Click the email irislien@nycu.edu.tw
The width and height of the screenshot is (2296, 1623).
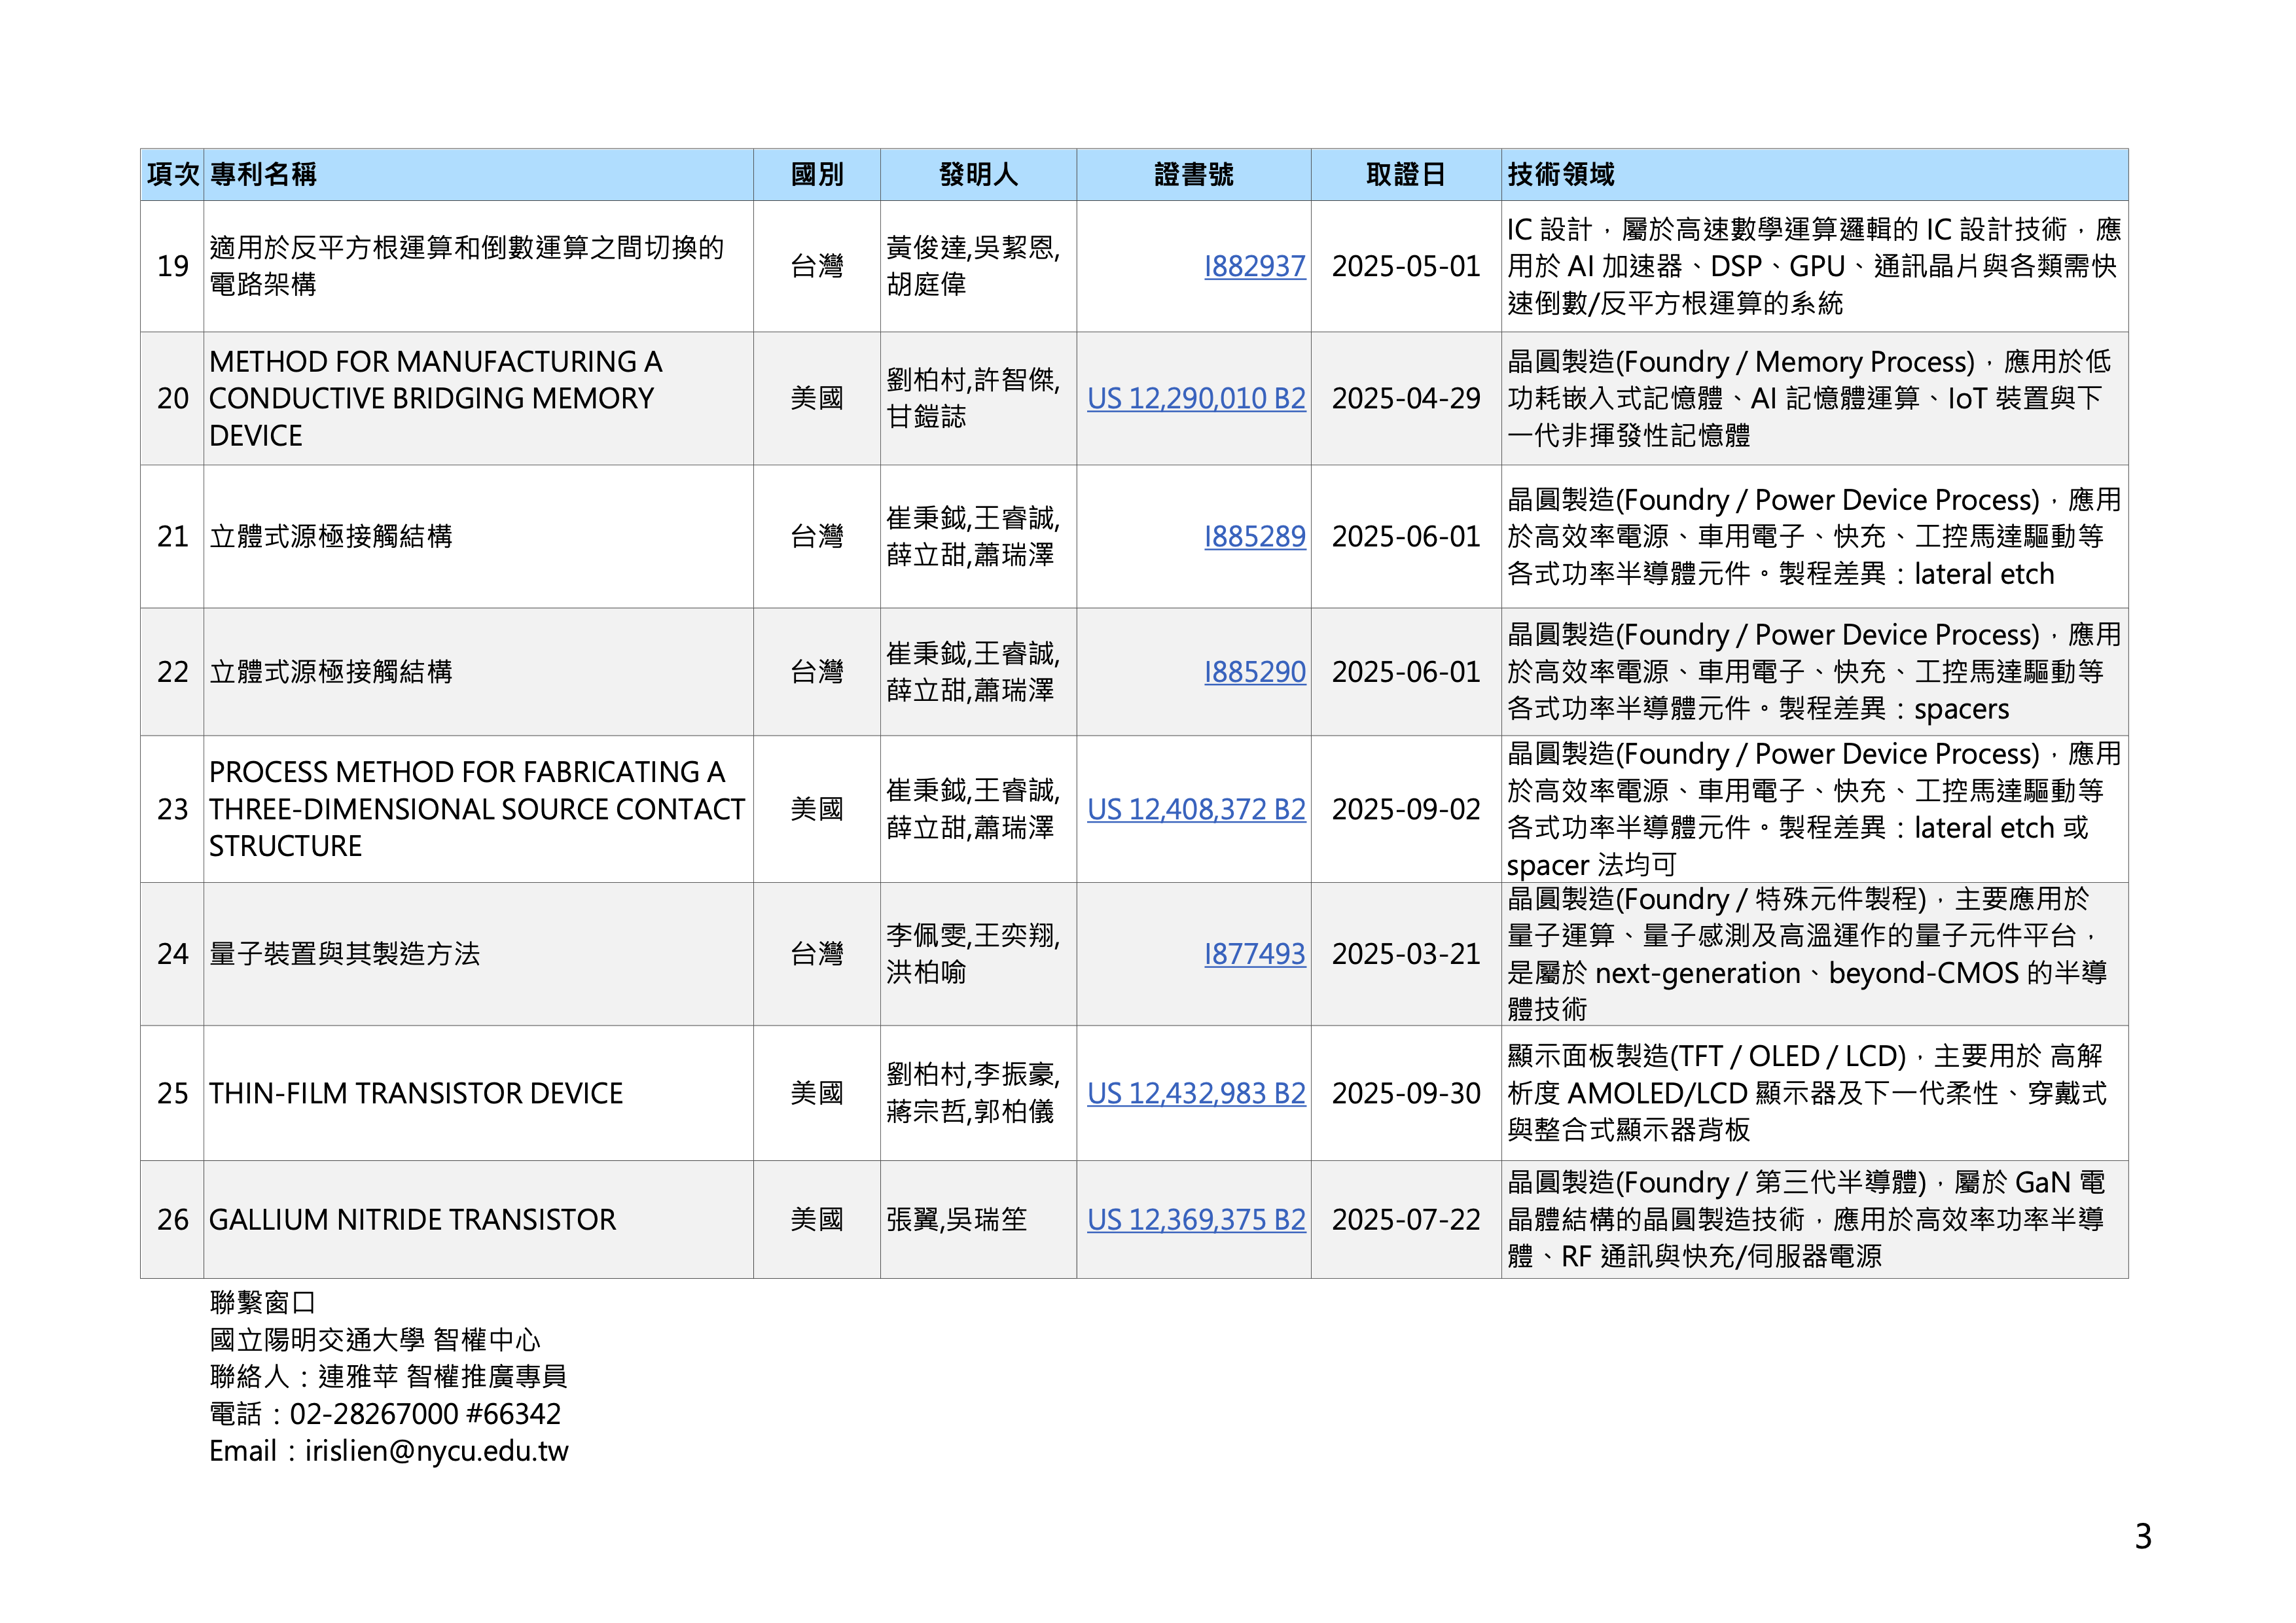coord(436,1451)
